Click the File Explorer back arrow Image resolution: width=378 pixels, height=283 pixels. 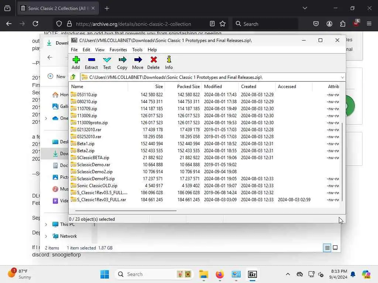(50, 57)
